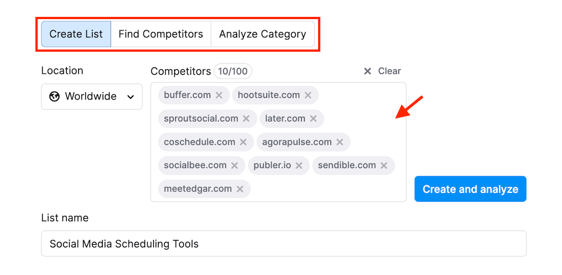Clear all competitors
The image size is (562, 275).
382,71
